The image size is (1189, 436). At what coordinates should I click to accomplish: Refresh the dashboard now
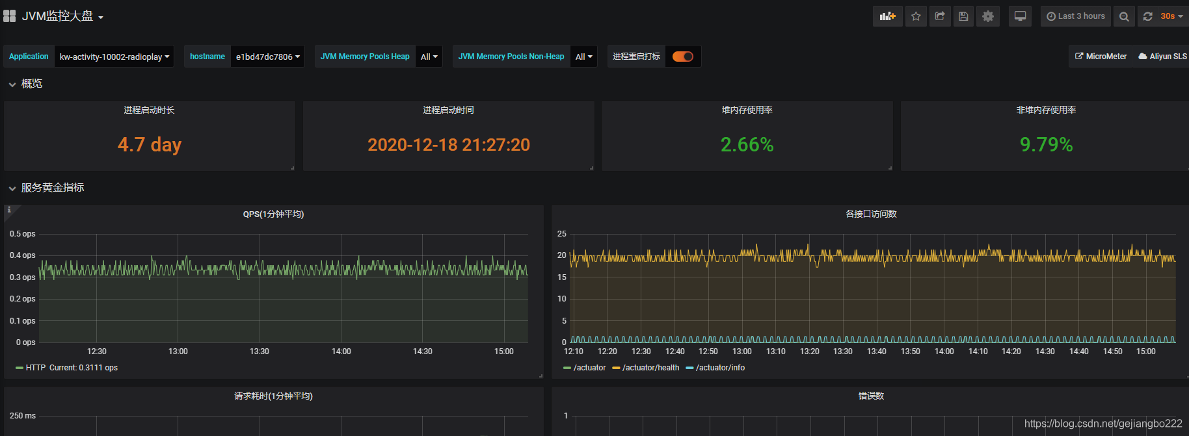tap(1148, 16)
